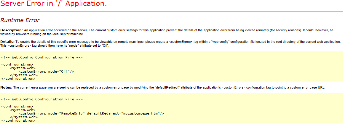
Task: Click the first opening configuration tag
Action: tap(17, 64)
